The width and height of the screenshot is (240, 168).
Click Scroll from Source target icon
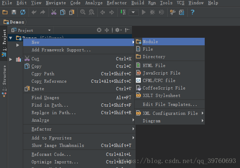(x=99, y=30)
